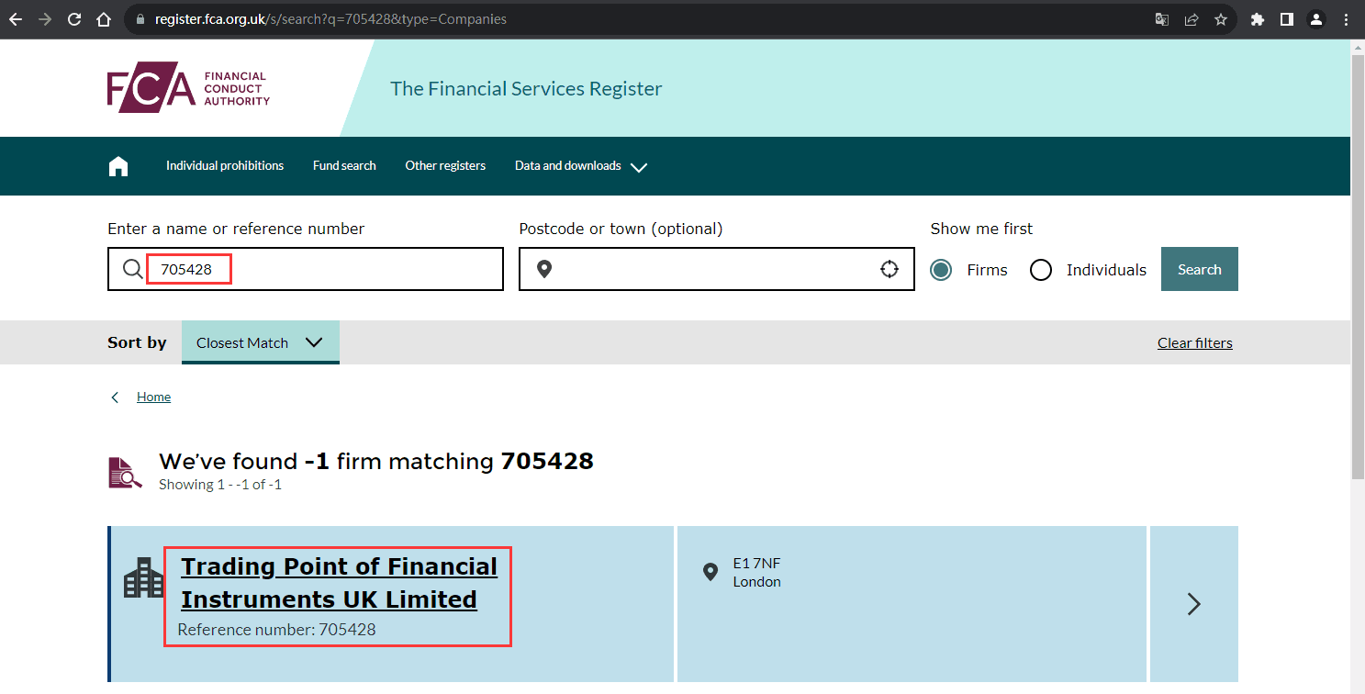Screen dimensions: 1365x694
Task: Click the Reference number: 705428 text
Action: coord(276,630)
